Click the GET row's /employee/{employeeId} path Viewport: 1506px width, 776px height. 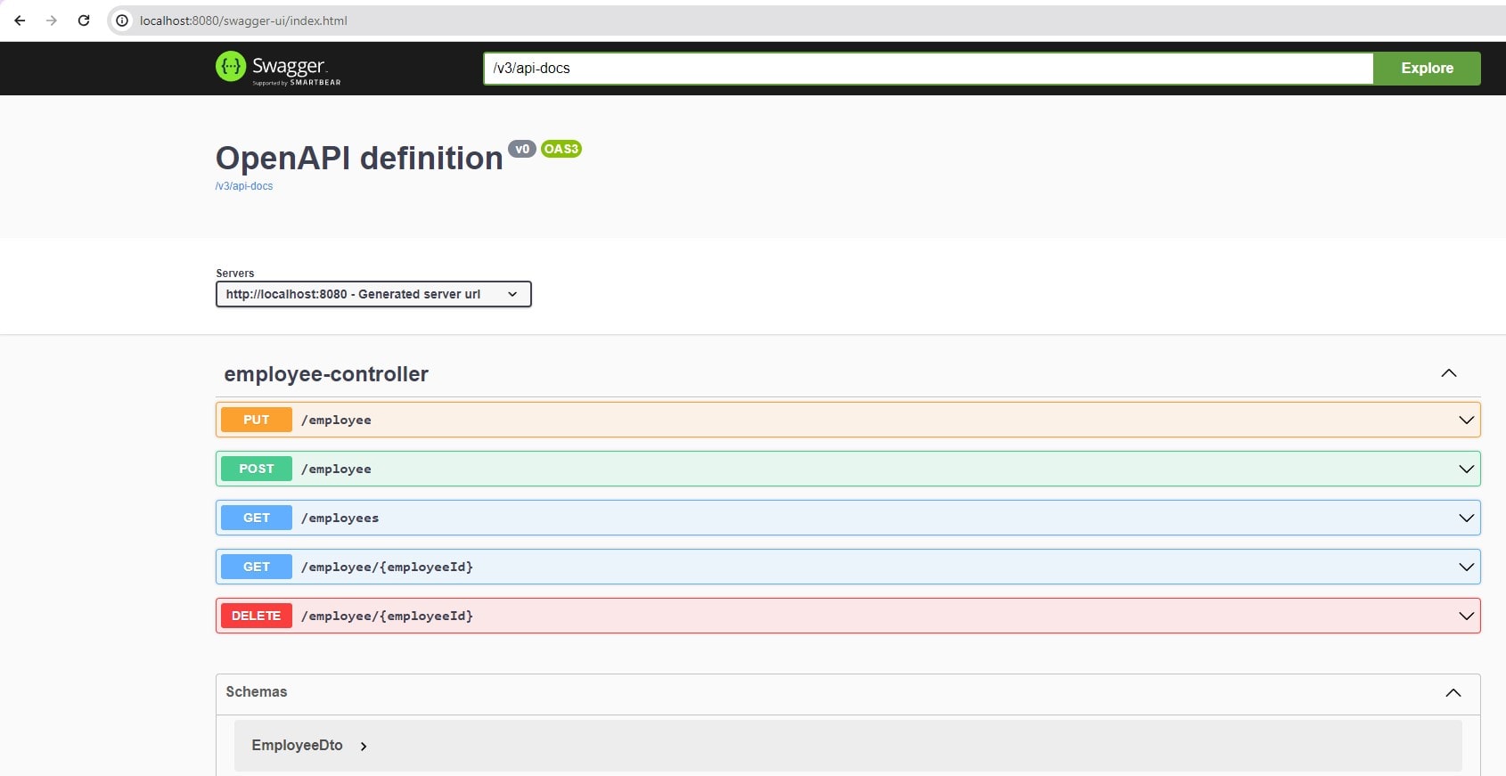click(387, 567)
